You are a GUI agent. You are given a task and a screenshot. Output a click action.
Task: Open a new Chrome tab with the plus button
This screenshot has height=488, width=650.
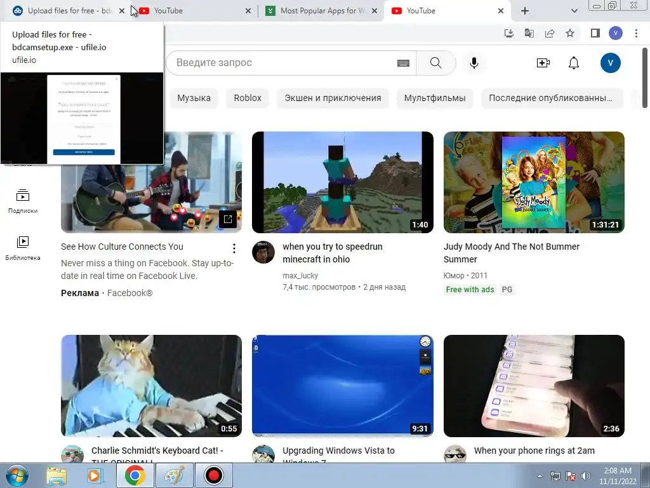[525, 11]
